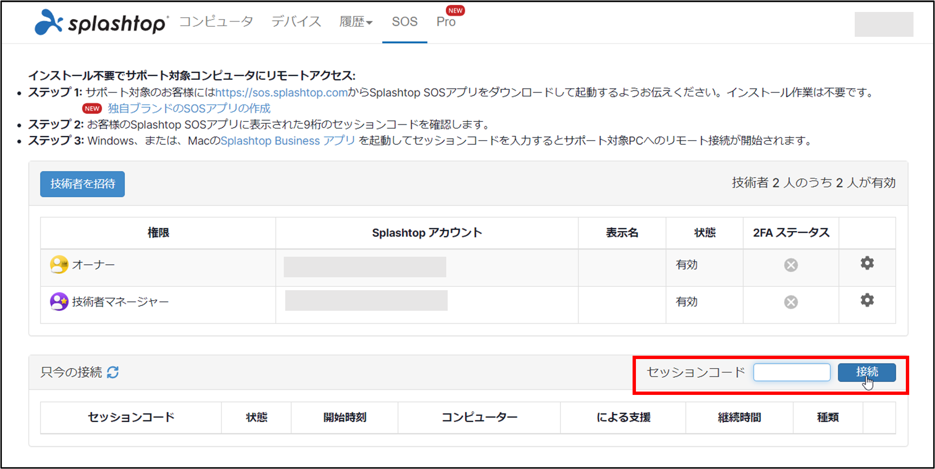935x469 pixels.
Task: Switch to the コンピュータ tab
Action: [x=216, y=22]
